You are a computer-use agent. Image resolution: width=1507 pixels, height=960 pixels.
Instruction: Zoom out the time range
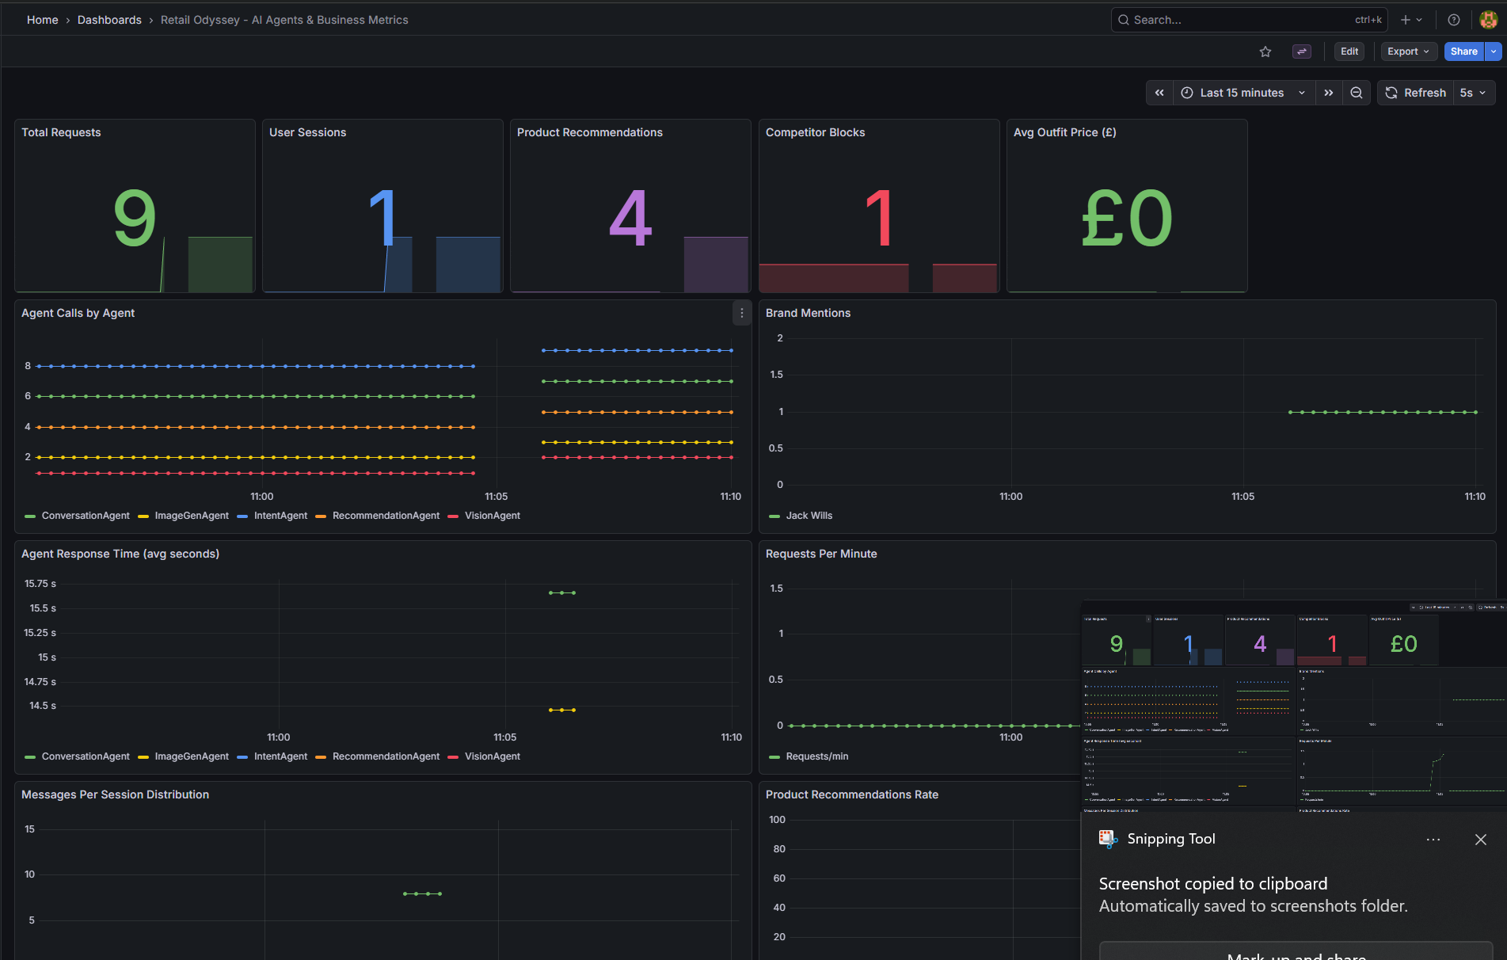click(x=1357, y=93)
